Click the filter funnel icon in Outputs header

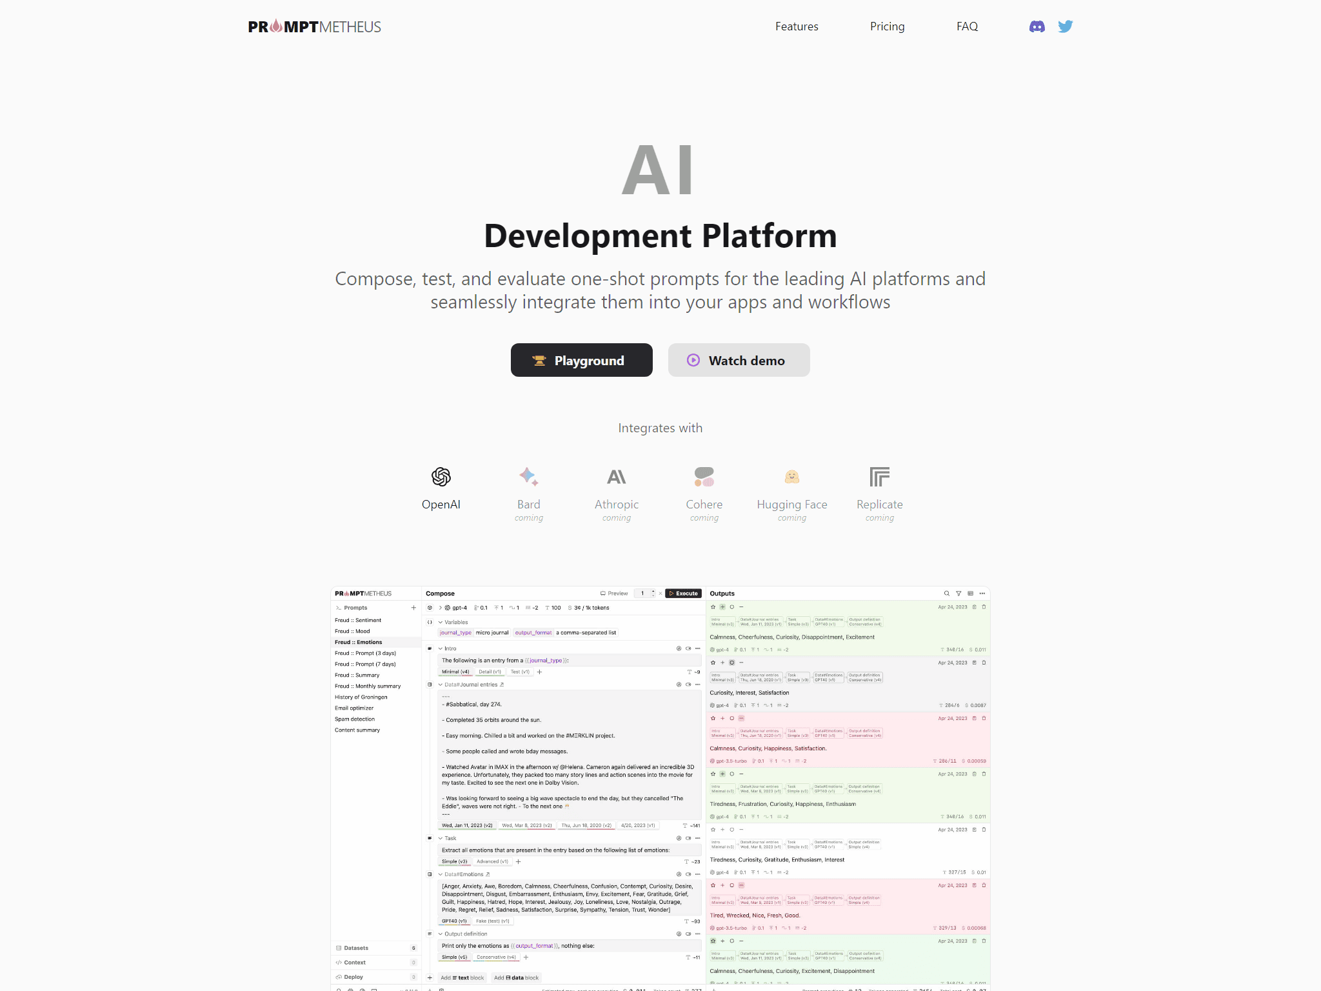click(x=958, y=594)
